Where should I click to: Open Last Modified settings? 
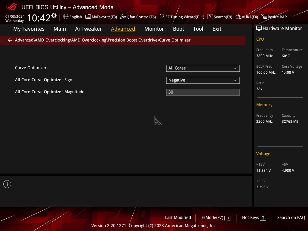click(x=178, y=218)
